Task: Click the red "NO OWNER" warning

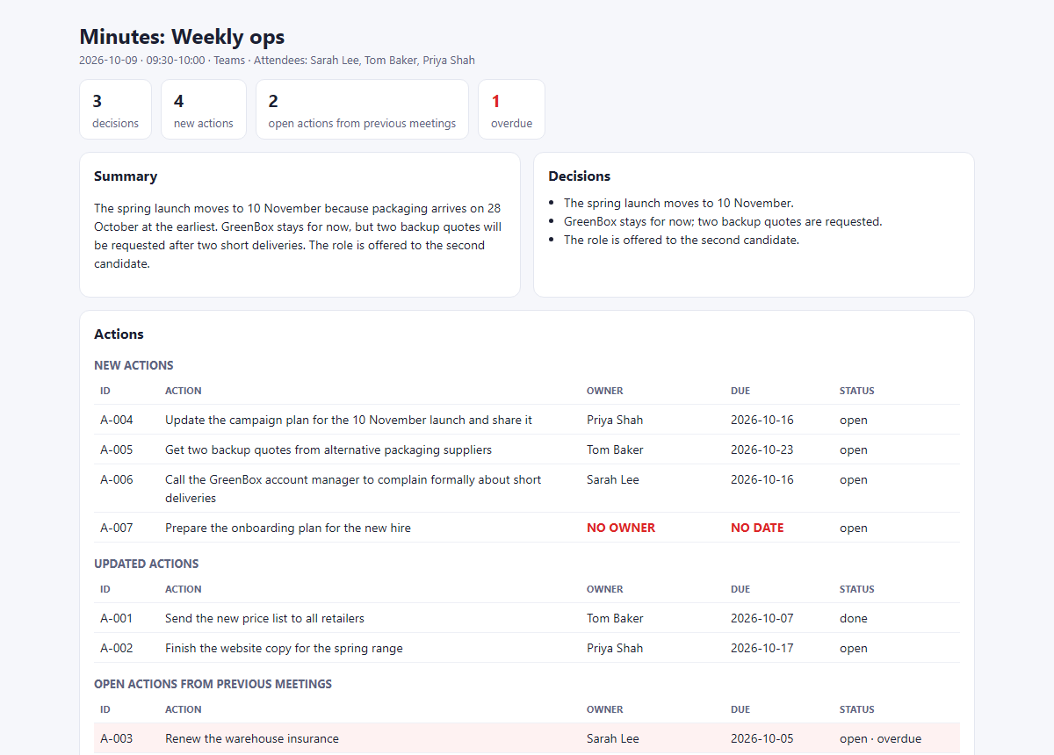Action: tap(621, 528)
